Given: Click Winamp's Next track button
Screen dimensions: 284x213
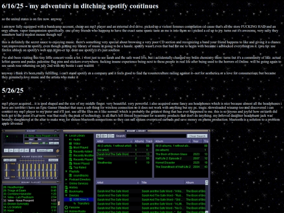Looking at the screenshot, I should (x=27, y=150).
